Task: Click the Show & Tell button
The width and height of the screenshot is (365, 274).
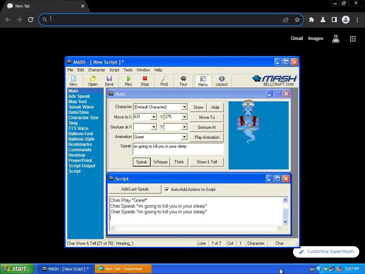Action: pyautogui.click(x=207, y=162)
